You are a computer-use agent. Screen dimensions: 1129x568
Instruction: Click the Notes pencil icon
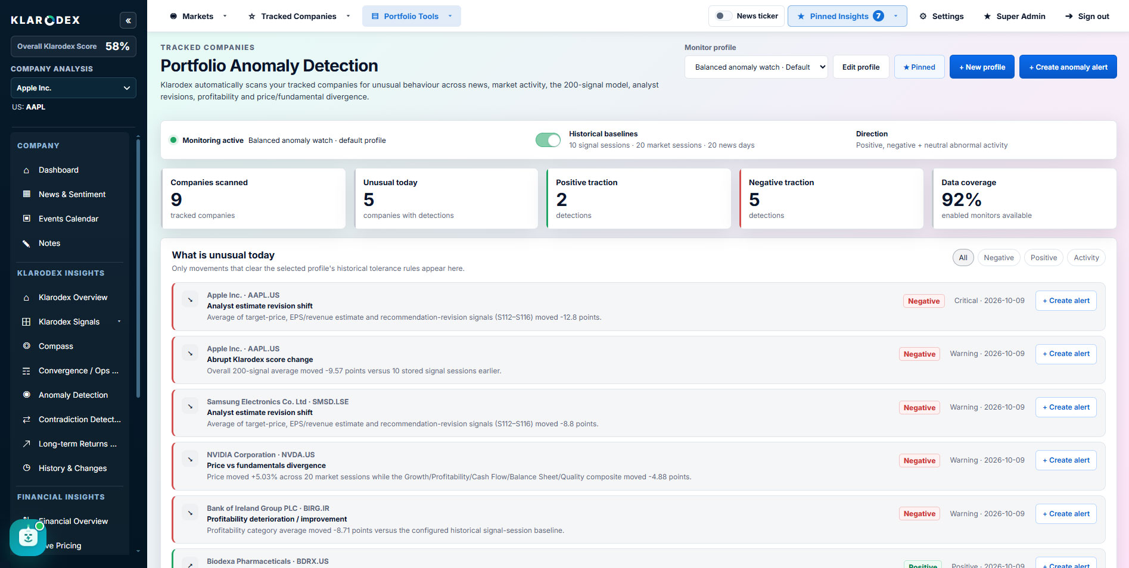click(26, 244)
